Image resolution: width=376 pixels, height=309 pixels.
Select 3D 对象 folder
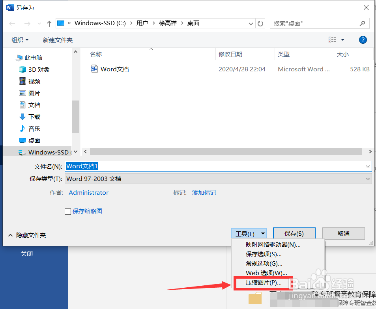(34, 69)
